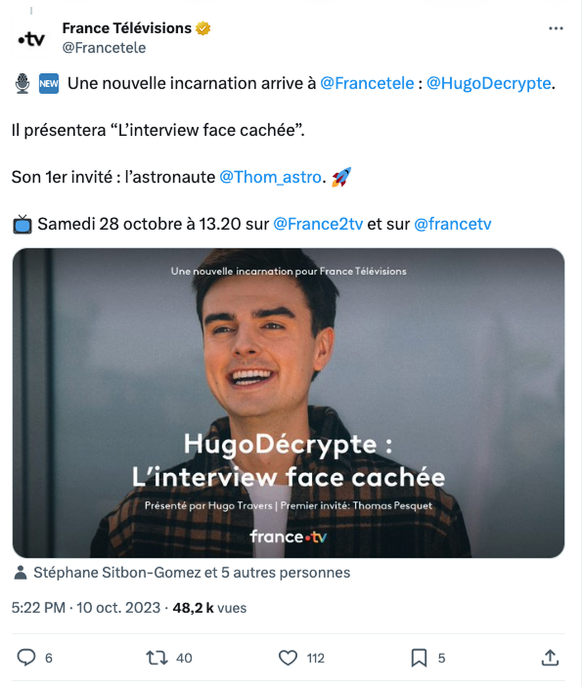
Task: Click the @Francetele mention in tweet text
Action: pos(367,84)
